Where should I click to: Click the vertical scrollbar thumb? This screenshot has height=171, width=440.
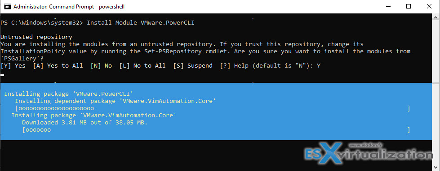pyautogui.click(x=436, y=83)
